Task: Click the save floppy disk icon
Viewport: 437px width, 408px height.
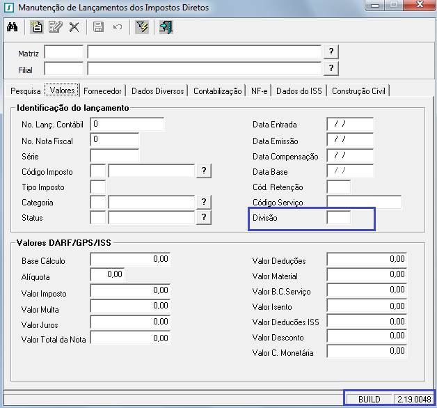Action: click(98, 27)
